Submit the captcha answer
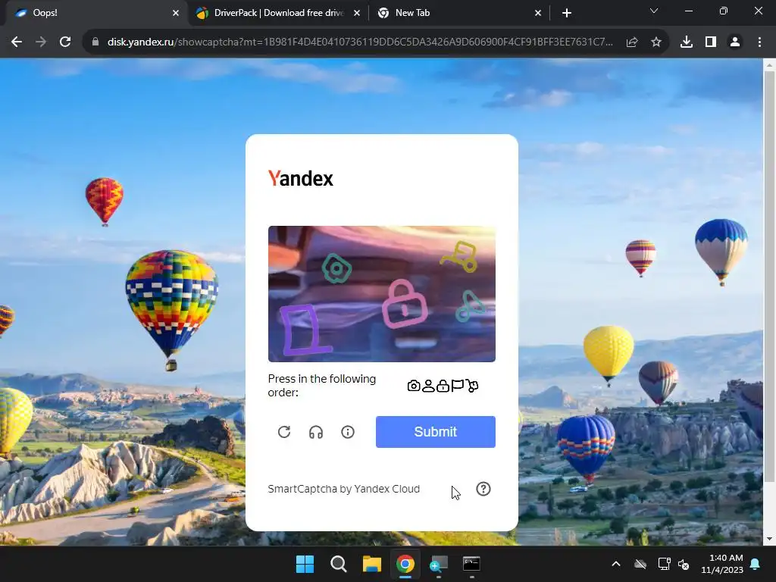This screenshot has width=776, height=582. [x=436, y=432]
